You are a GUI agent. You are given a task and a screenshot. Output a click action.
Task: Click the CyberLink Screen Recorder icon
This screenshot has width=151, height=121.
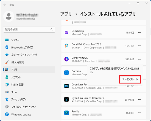pyautogui.click(x=66, y=99)
